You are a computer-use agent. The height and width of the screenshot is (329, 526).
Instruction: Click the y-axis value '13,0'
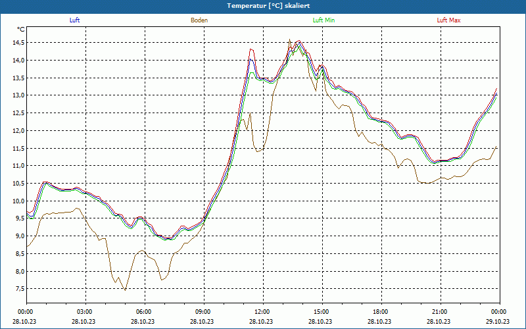[19, 95]
